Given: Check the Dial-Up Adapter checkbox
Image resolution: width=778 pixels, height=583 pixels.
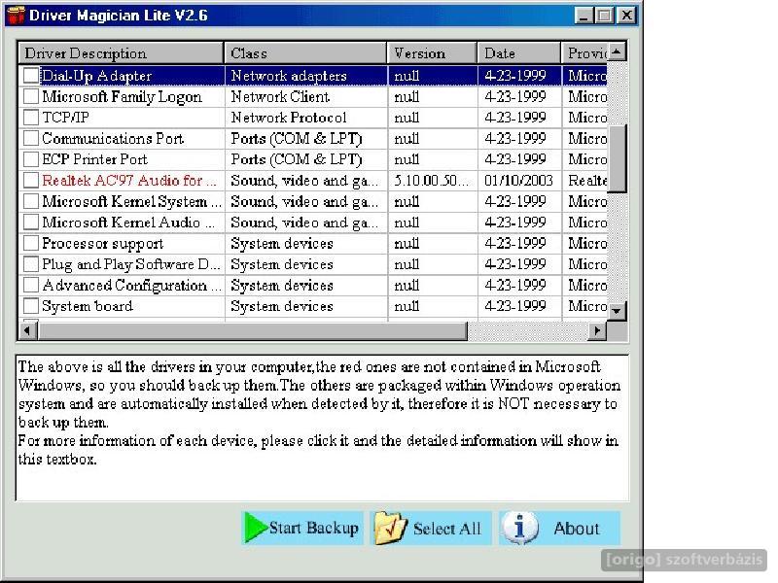Looking at the screenshot, I should pos(31,76).
